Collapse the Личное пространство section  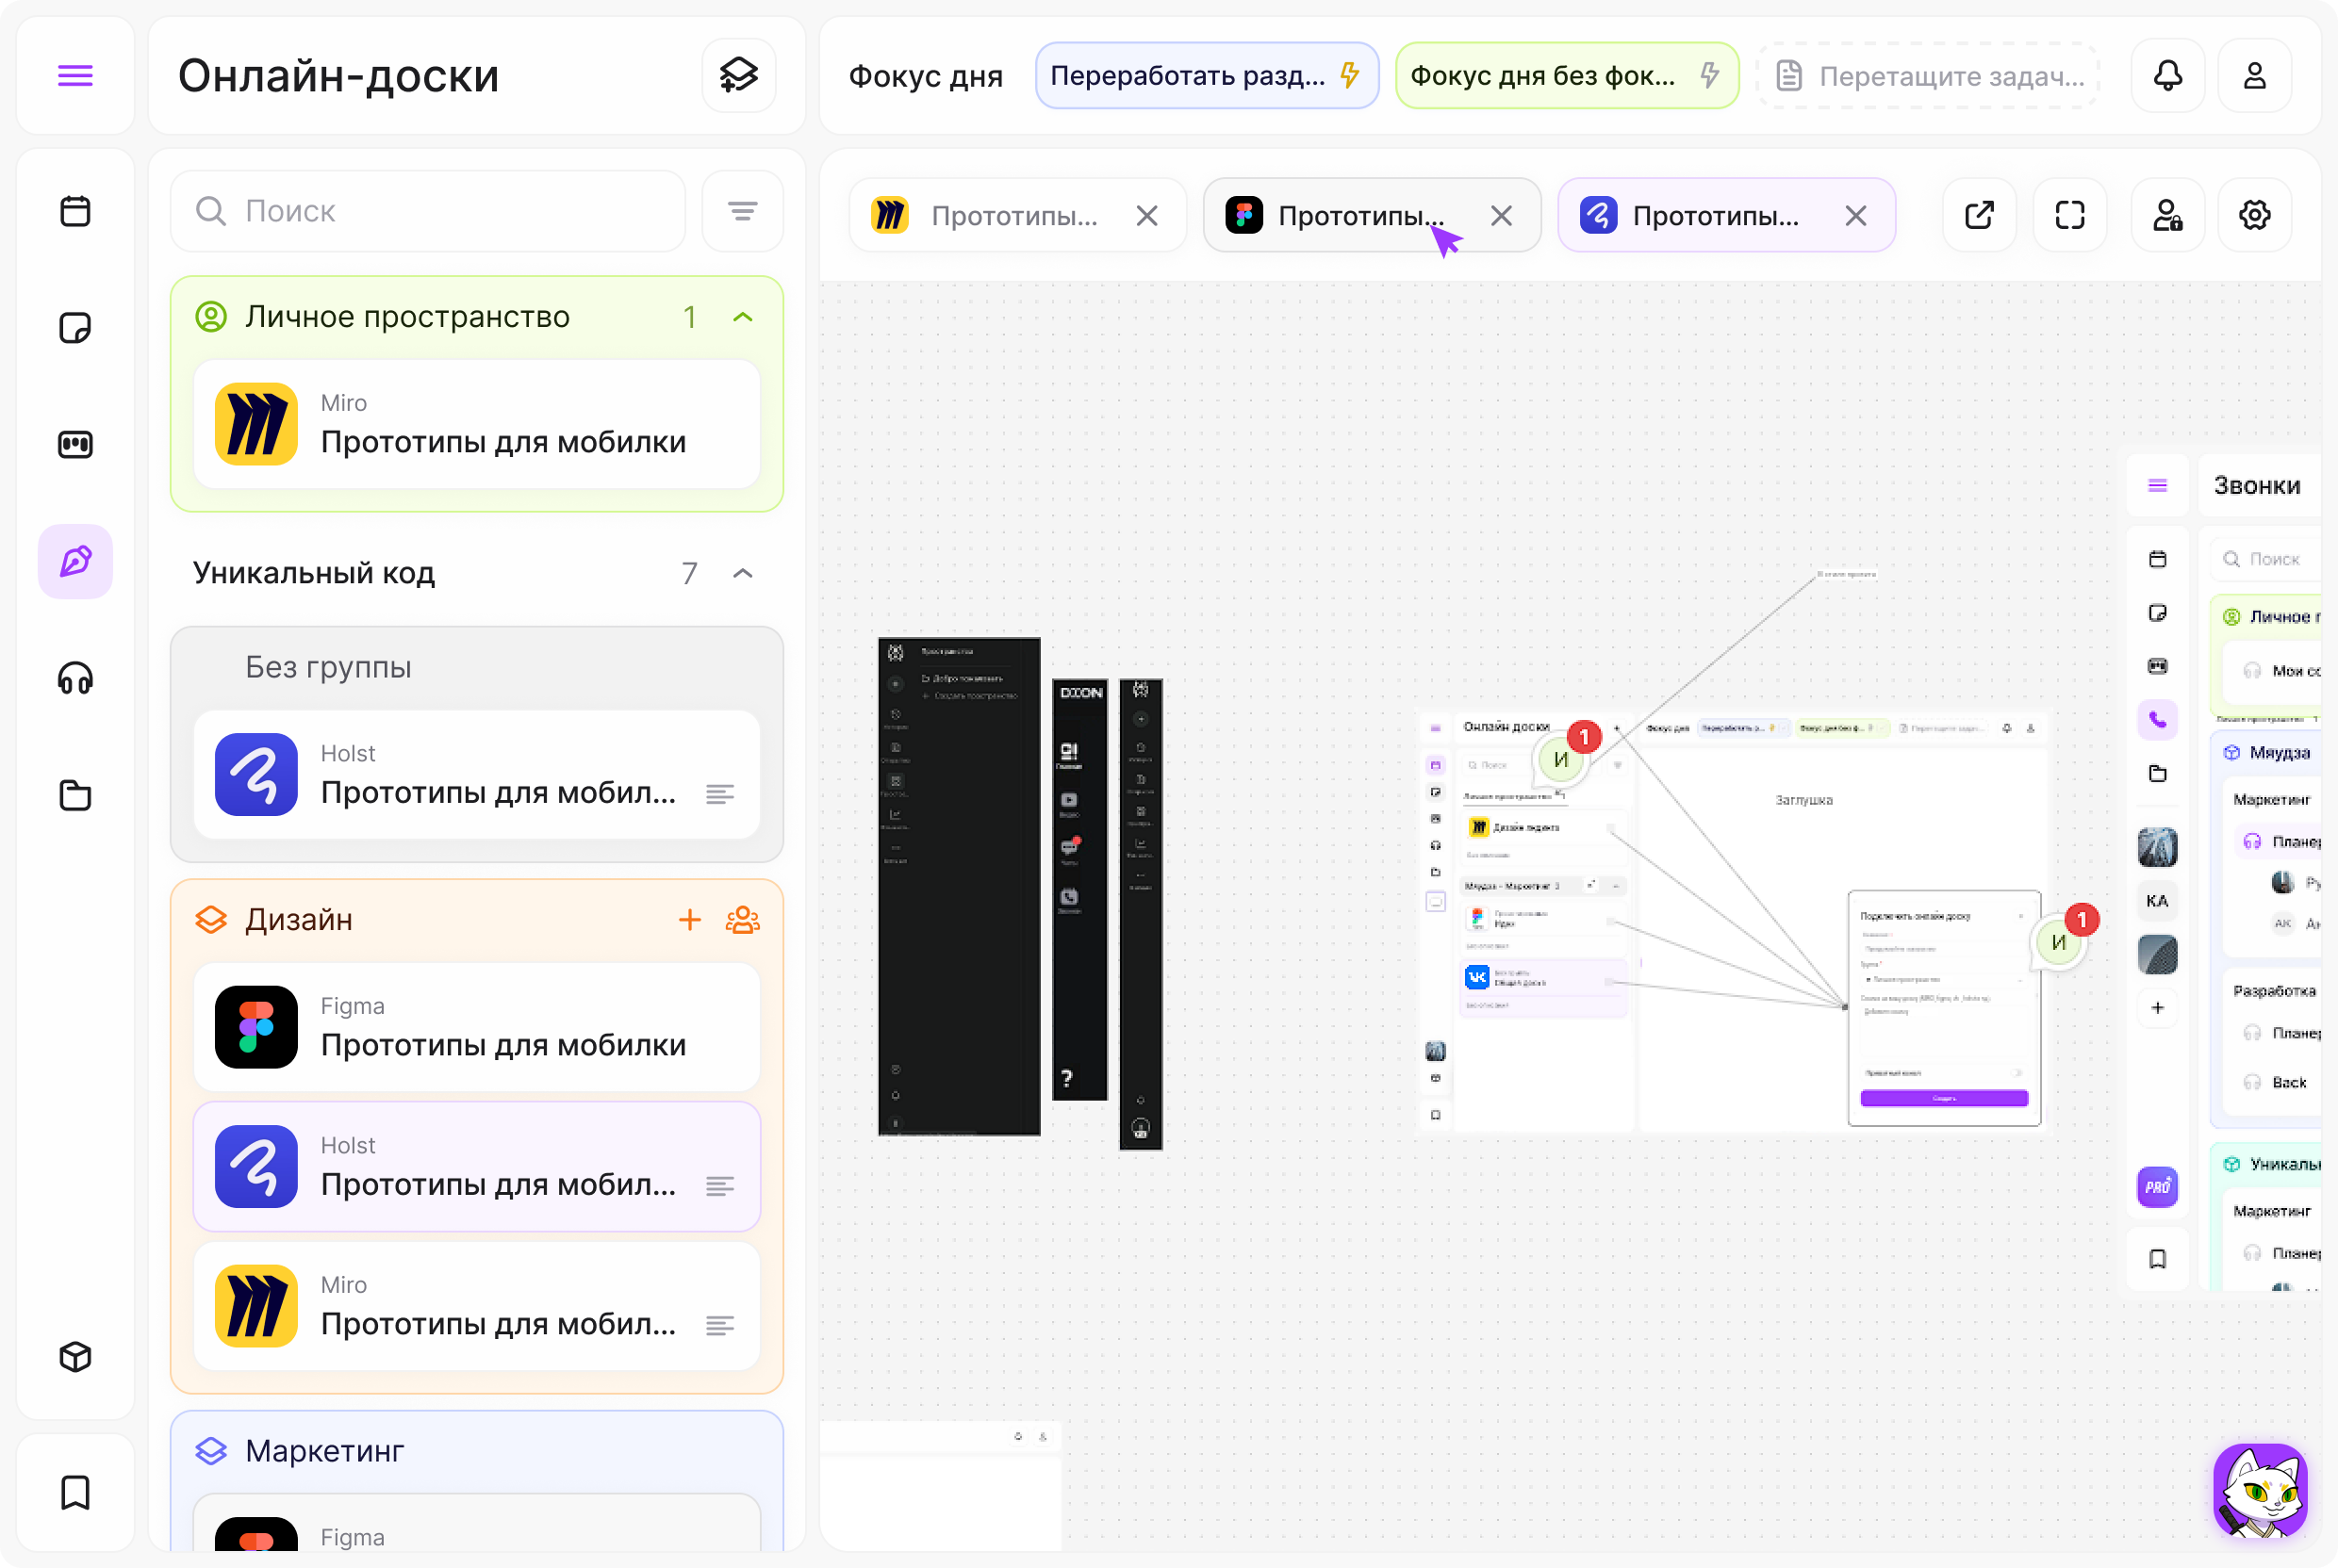tap(742, 317)
